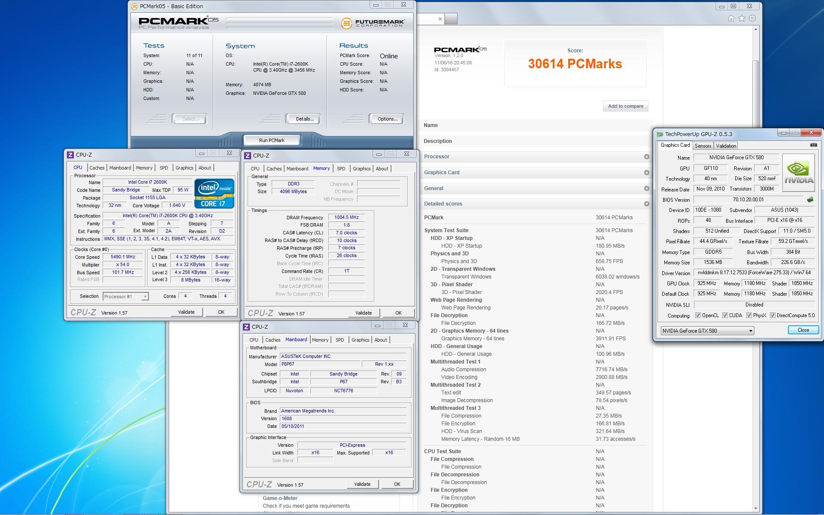Open About tab in CPU-Z CPU window
Image resolution: width=824 pixels, height=515 pixels.
[x=205, y=168]
